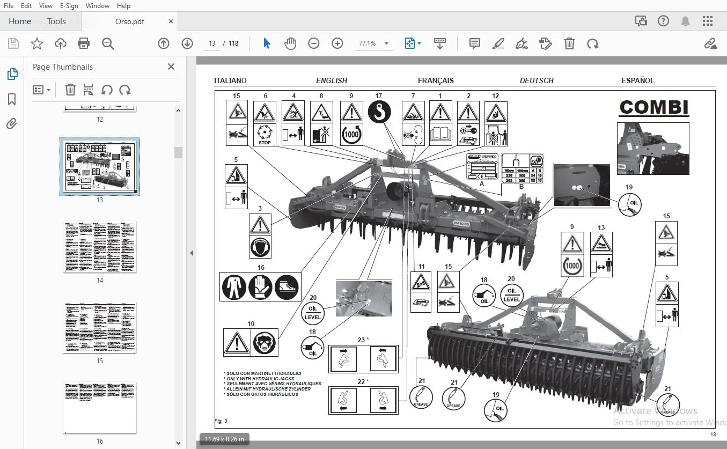Image resolution: width=727 pixels, height=449 pixels.
Task: Collapse the left navigation pane arrow
Action: (x=192, y=253)
